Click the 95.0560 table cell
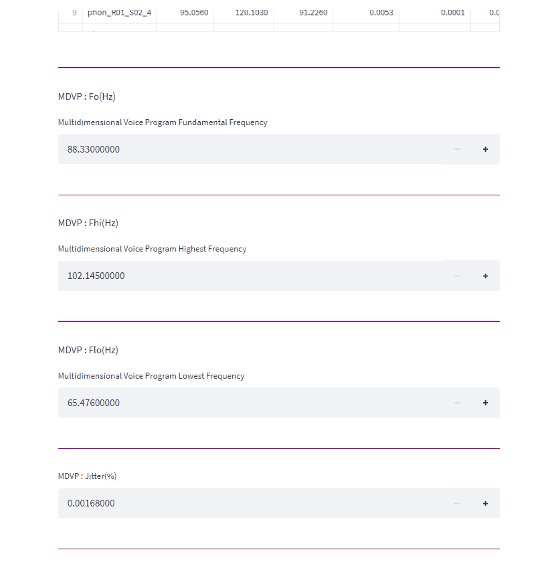The height and width of the screenshot is (566, 552). tap(197, 11)
